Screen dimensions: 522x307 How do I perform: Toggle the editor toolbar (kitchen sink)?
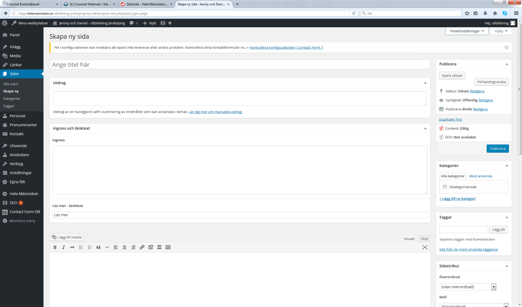click(x=168, y=247)
